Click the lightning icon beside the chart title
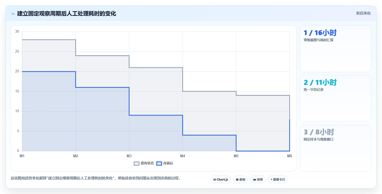 click(x=13, y=14)
